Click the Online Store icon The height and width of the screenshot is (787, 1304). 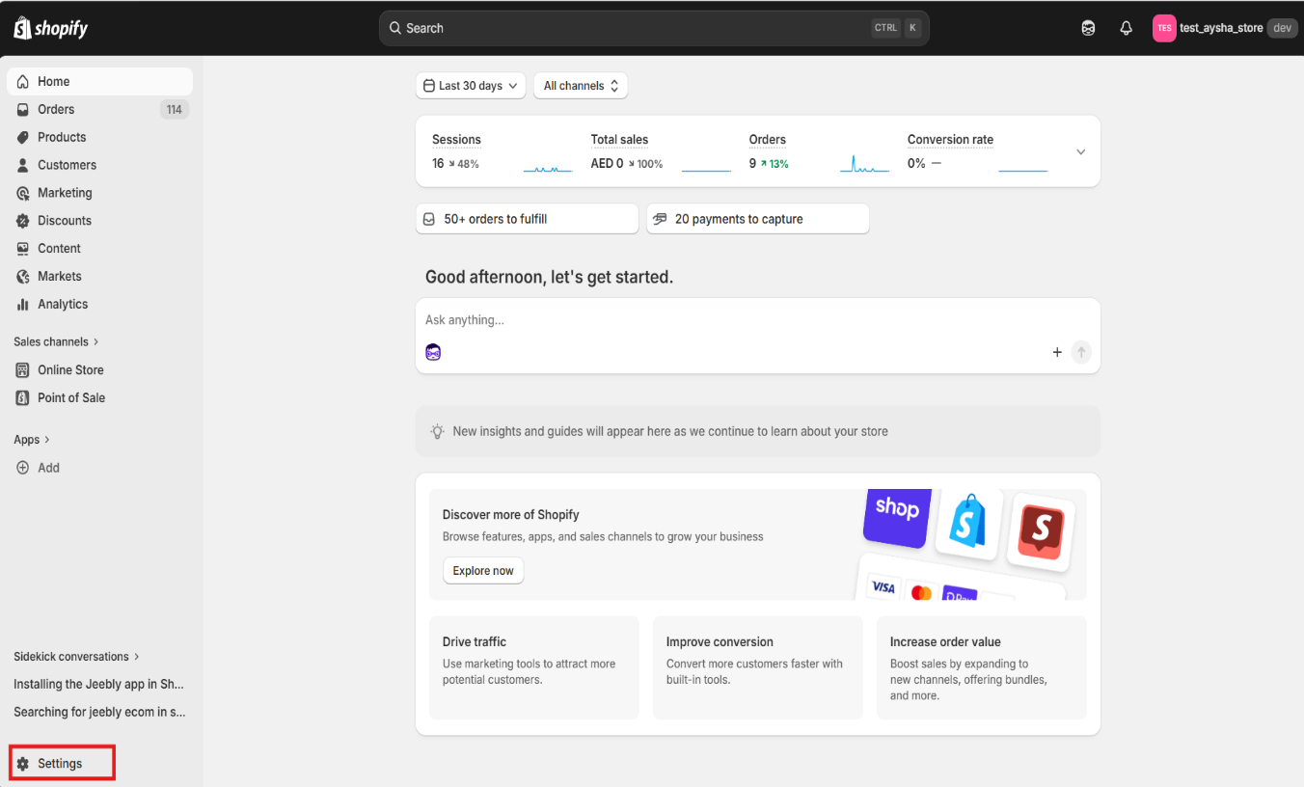pos(23,370)
